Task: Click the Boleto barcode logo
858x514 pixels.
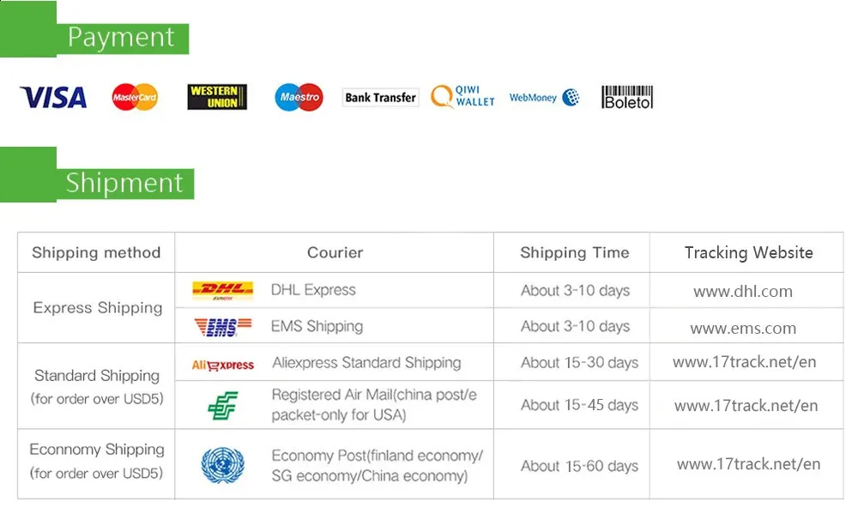Action: pos(627,97)
